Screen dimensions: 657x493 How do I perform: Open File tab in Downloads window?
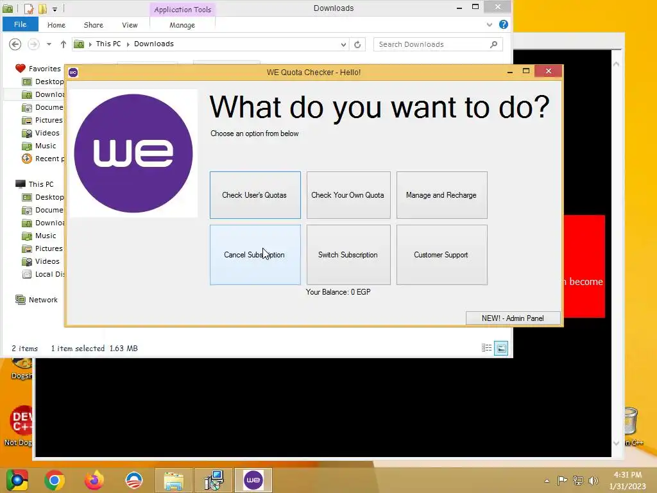click(20, 24)
